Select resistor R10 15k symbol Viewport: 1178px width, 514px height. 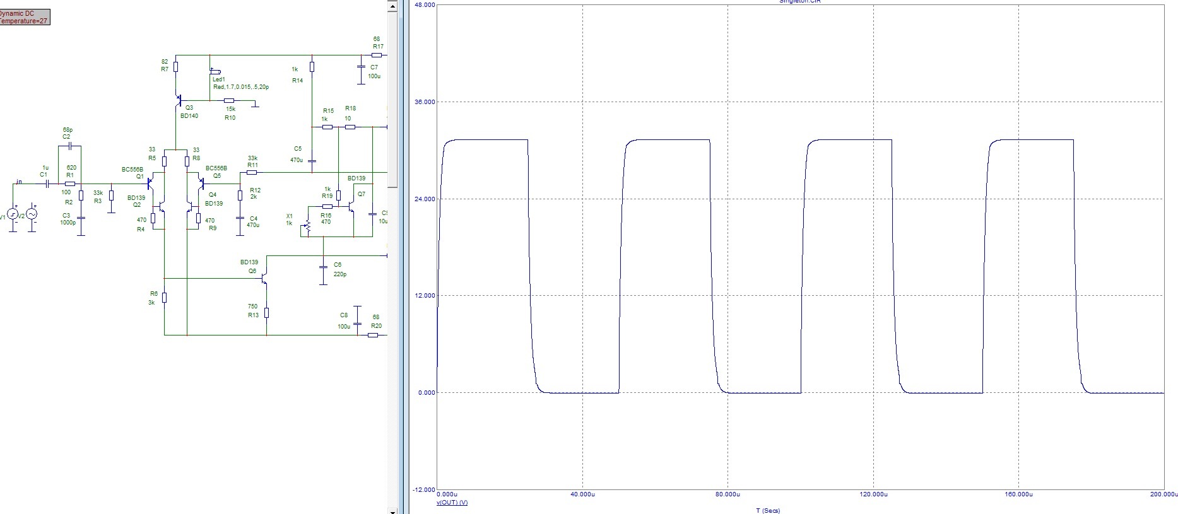(x=230, y=100)
